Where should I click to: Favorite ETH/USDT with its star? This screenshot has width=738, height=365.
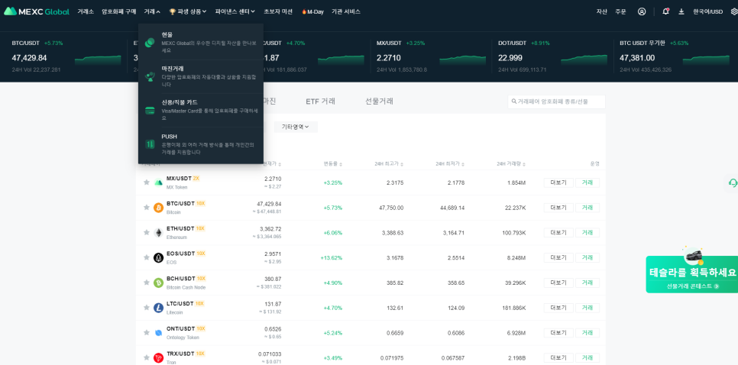coord(147,232)
